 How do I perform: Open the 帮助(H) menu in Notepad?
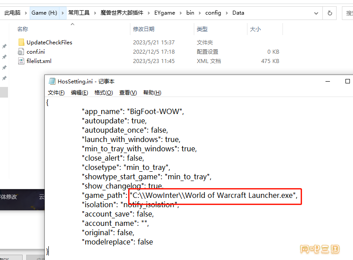click(152, 93)
